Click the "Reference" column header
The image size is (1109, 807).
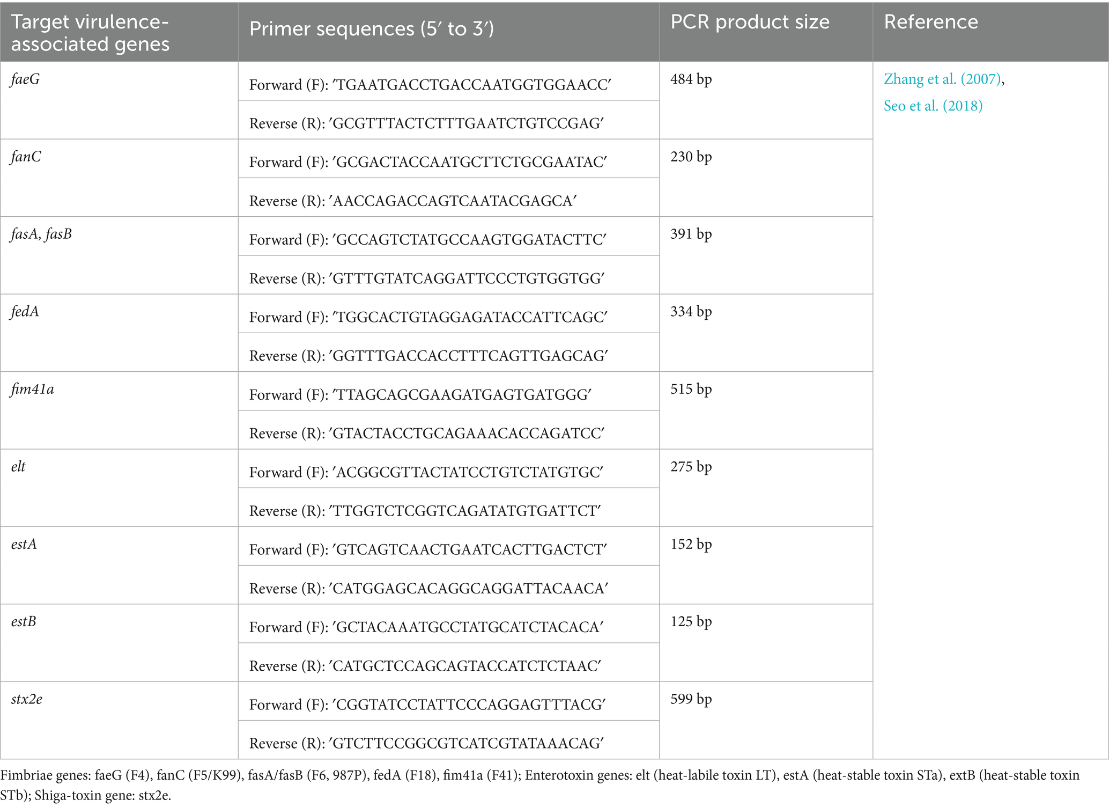(930, 22)
